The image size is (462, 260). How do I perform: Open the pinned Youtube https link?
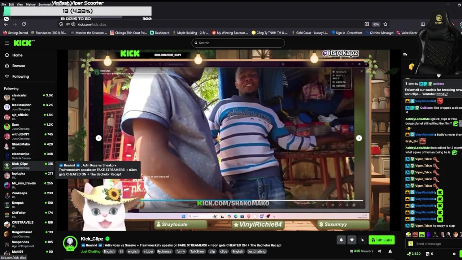pyautogui.click(x=443, y=94)
